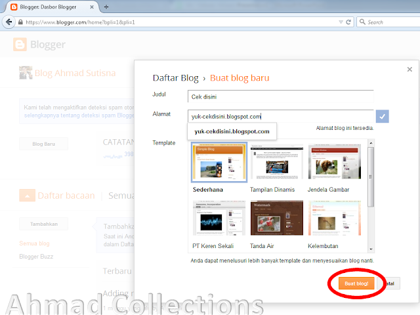Click Blog Ahmad Sutisna heading link
Image resolution: width=420 pixels, height=315 pixels.
[75, 73]
